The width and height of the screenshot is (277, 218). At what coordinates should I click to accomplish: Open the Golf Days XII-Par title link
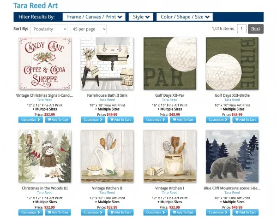169,95
